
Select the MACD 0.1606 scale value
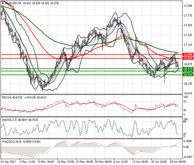[x=188, y=141]
